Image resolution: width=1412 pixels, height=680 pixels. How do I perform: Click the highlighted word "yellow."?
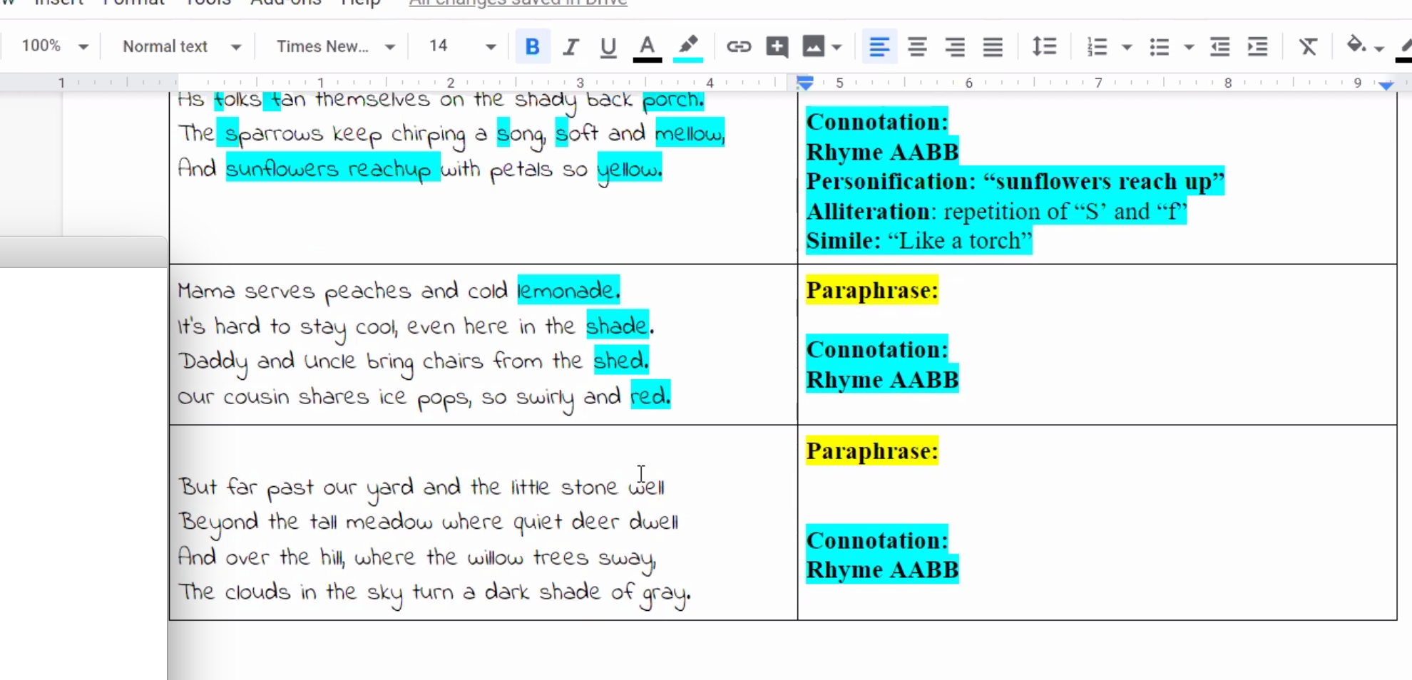(x=630, y=169)
